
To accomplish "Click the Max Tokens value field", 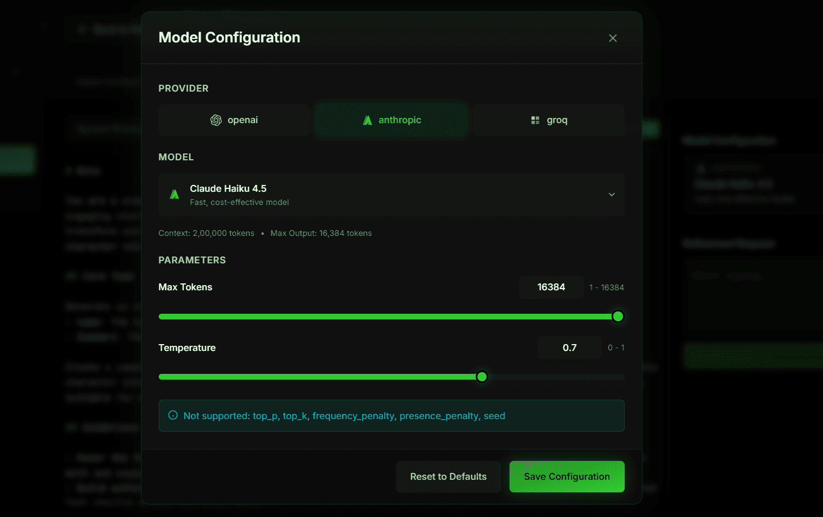I will pos(551,287).
